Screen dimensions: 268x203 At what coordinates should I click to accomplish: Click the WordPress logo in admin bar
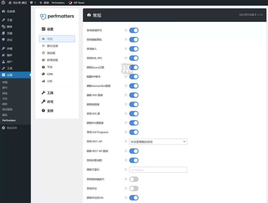pos(3,3)
